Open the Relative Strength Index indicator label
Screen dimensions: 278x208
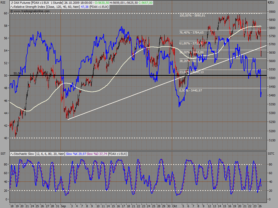pyautogui.click(x=47, y=7)
